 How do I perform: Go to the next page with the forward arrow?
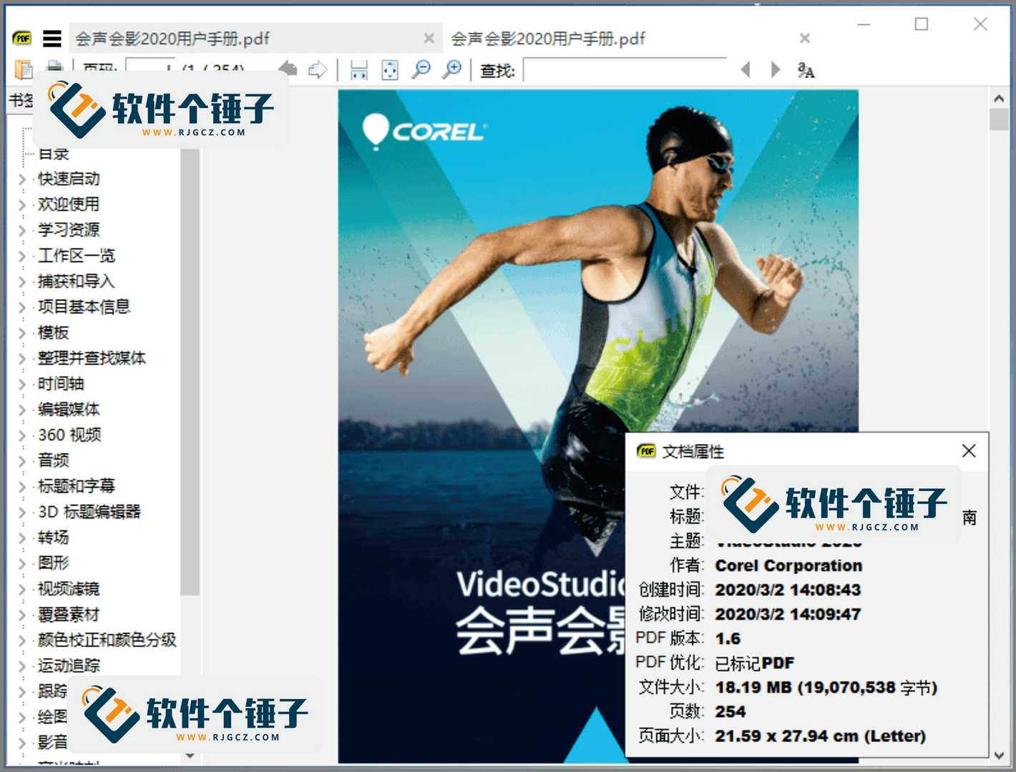(x=318, y=69)
